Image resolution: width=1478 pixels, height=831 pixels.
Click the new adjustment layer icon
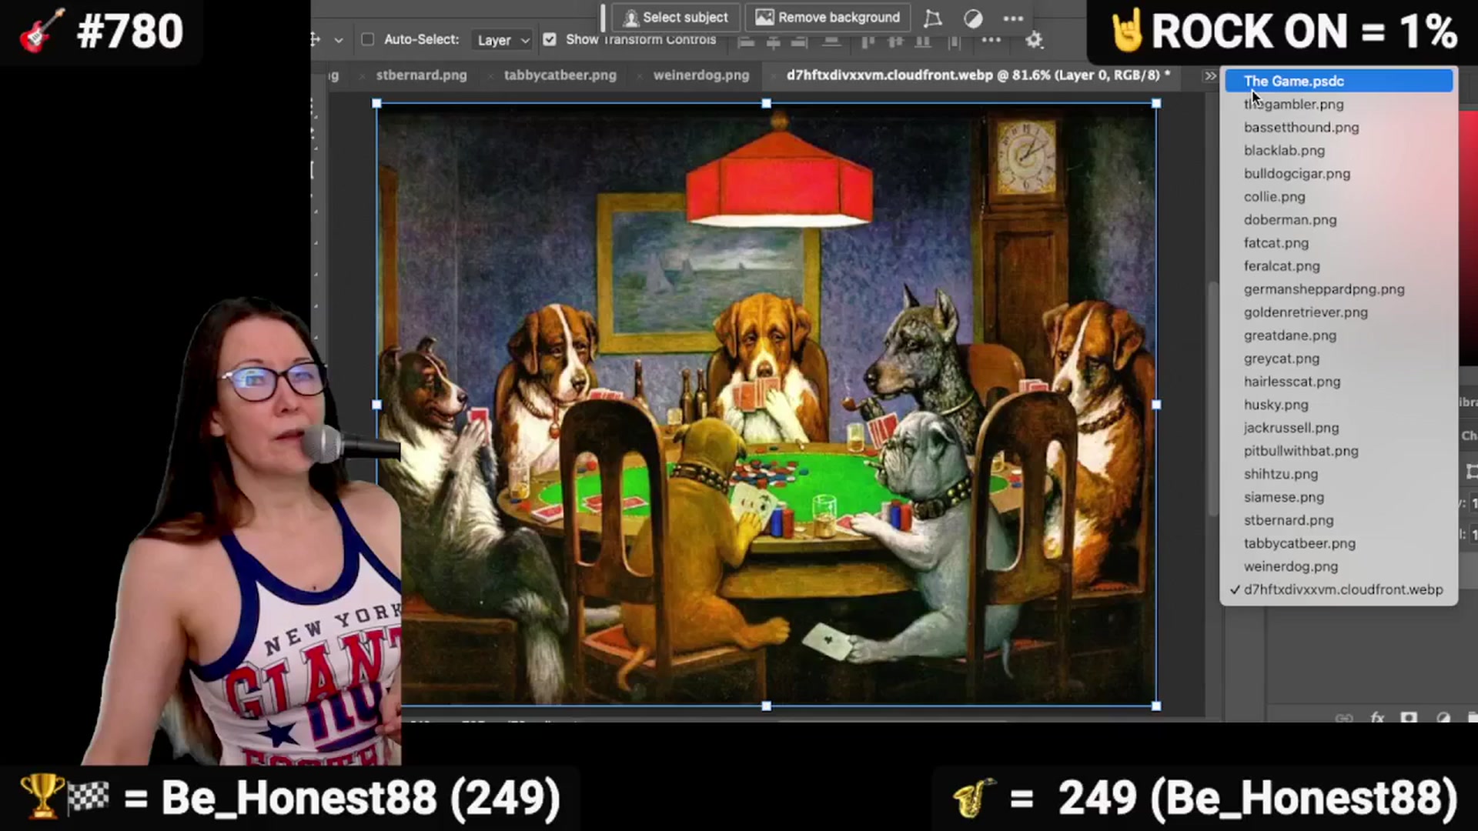click(x=1443, y=717)
